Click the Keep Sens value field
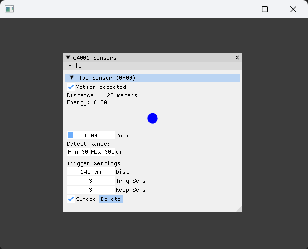 tap(91, 190)
